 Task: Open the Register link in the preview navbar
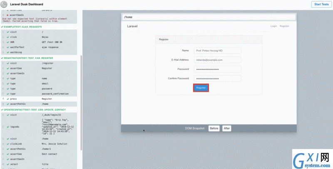[x=284, y=26]
